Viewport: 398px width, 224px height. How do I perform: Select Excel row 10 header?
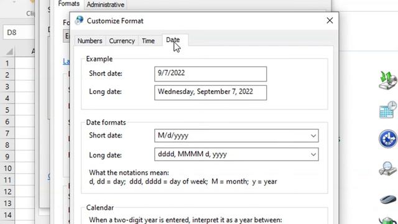click(x=7, y=168)
